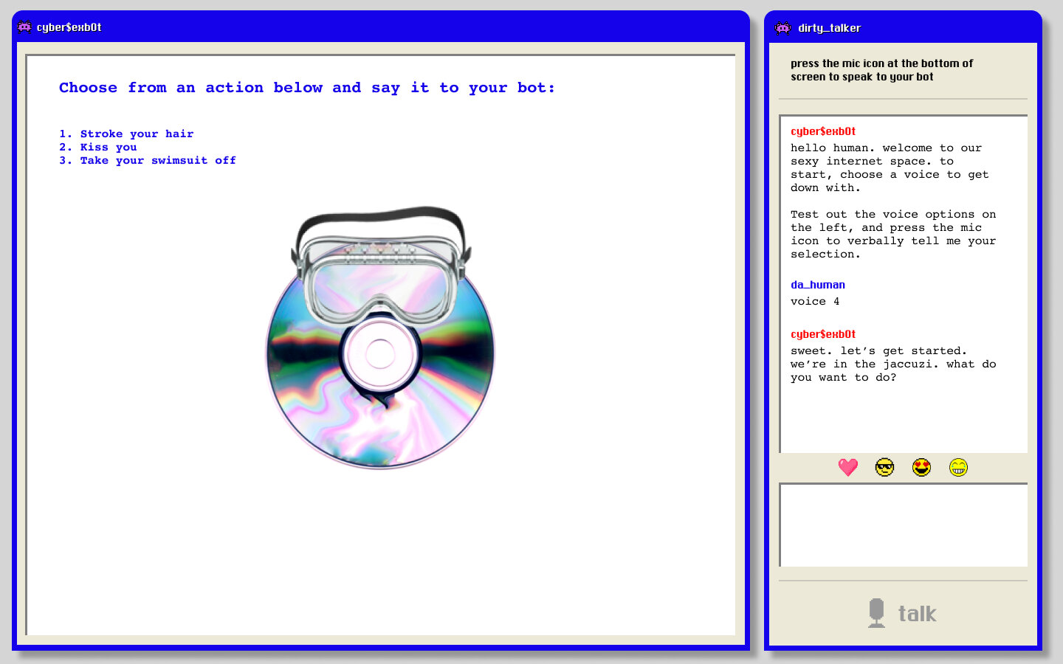
Task: Click the alien icon in cyber$exb0t title bar
Action: pos(24,27)
